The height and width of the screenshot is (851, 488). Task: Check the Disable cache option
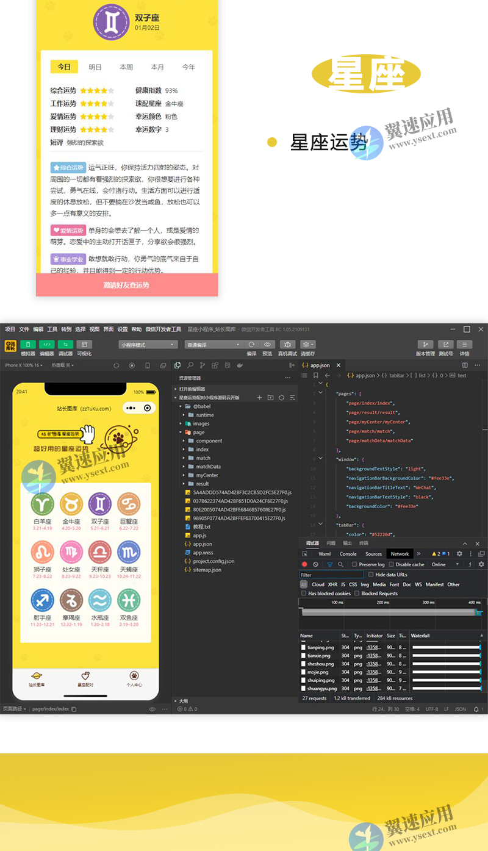tap(392, 564)
